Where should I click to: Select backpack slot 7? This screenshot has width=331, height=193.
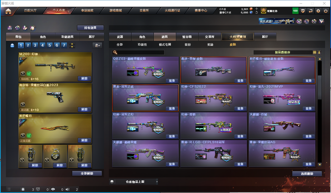(x=64, y=45)
